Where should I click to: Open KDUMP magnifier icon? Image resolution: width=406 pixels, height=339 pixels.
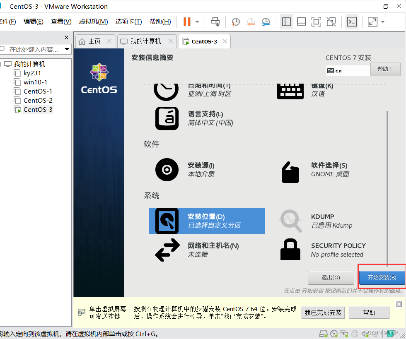[x=290, y=221]
